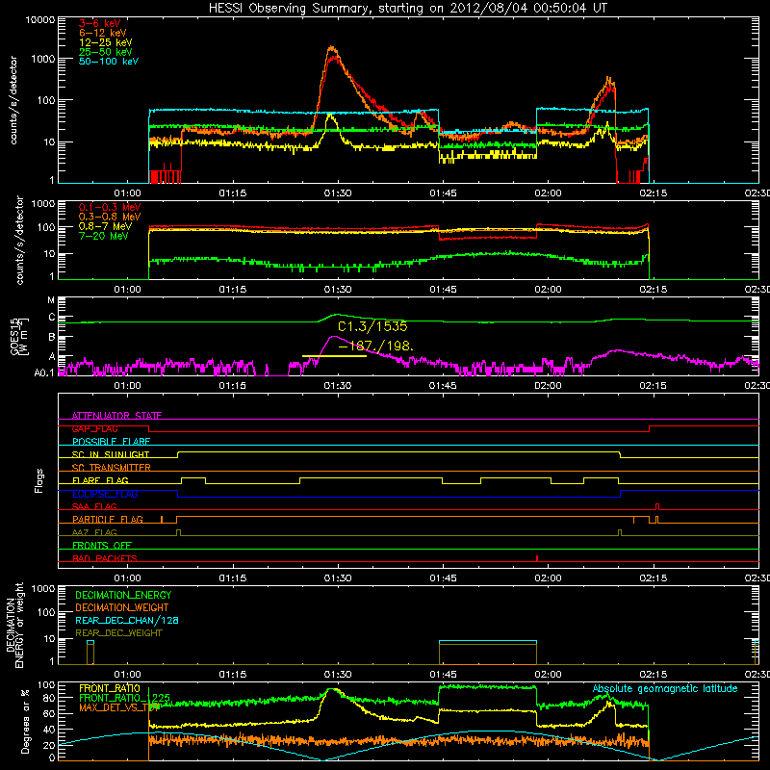Select the 50-100 keV legend label

pyautogui.click(x=109, y=62)
